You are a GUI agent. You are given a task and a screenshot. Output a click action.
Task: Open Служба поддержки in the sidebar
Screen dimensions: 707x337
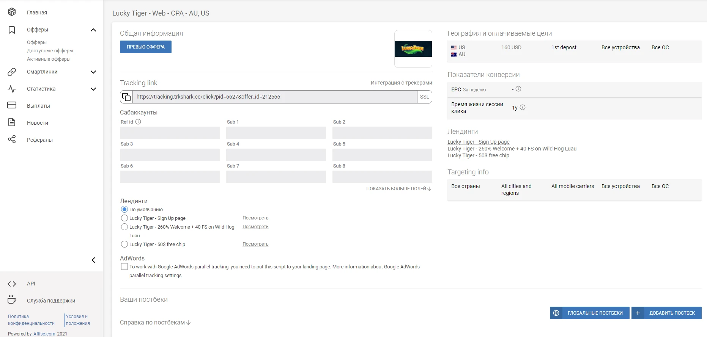click(x=51, y=301)
